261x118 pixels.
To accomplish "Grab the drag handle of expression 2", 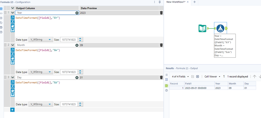I will point(5,45).
